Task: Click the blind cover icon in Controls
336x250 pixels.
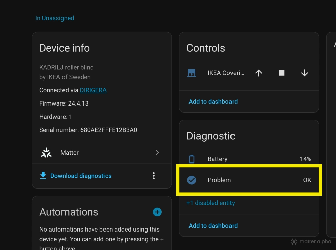Action: pos(192,73)
